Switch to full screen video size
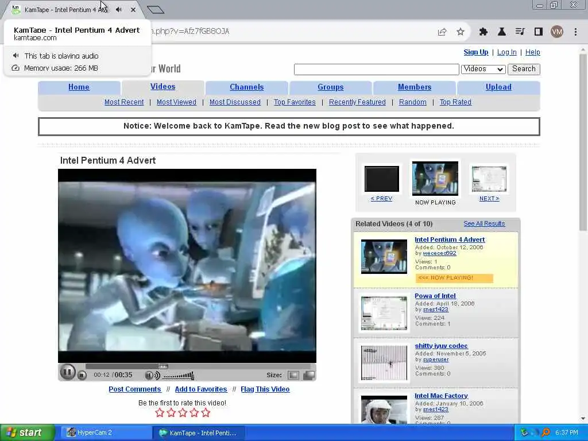This screenshot has width=588, height=441. (x=308, y=375)
